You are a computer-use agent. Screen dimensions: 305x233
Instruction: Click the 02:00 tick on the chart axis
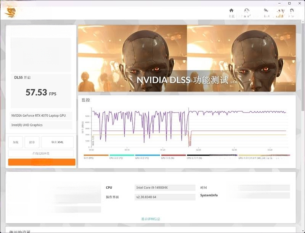[198, 150]
